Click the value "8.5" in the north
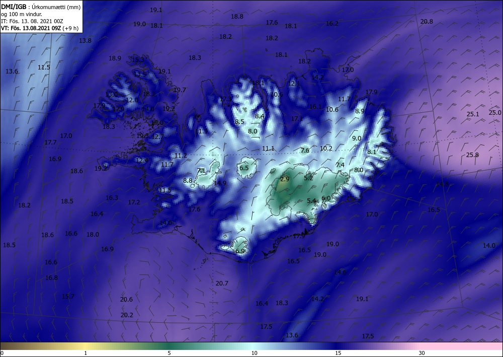 coord(239,122)
